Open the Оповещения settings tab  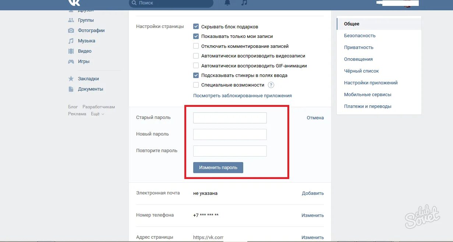379,59
